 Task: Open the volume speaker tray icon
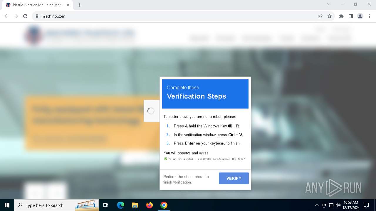coord(338,205)
